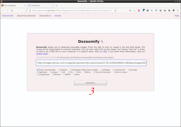Close the Dezoomify tab
This screenshot has height=127, width=181.
(x=52, y=5)
